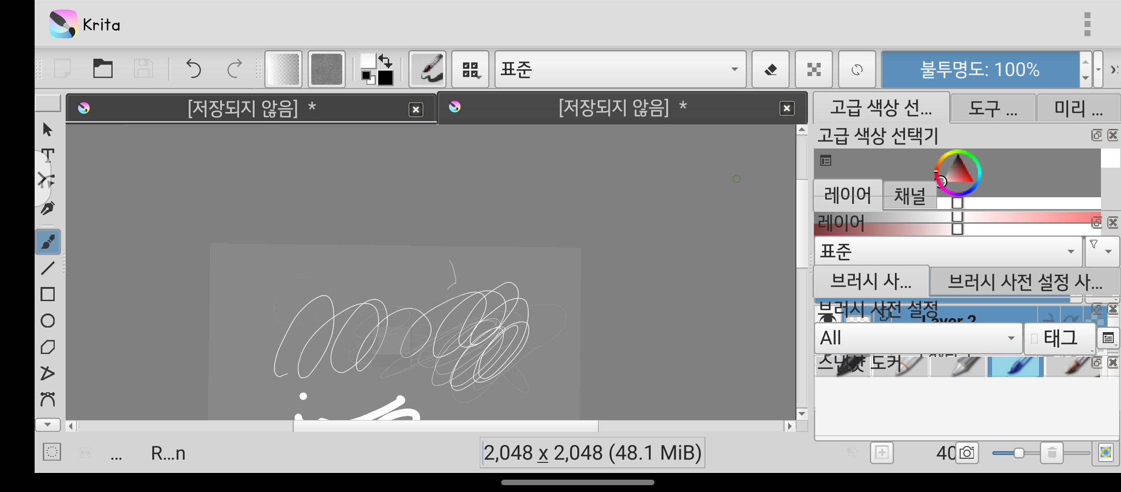Screen dimensions: 1121x492
Task: Click the 불투명도 100% opacity slider
Action: pos(980,70)
